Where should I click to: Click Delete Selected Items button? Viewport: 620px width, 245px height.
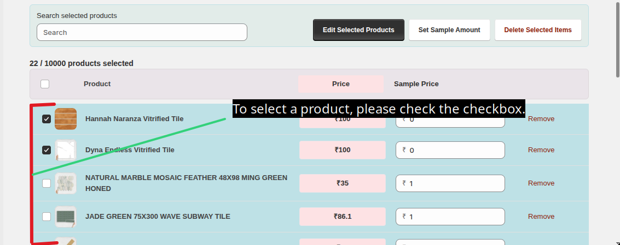[x=538, y=30]
